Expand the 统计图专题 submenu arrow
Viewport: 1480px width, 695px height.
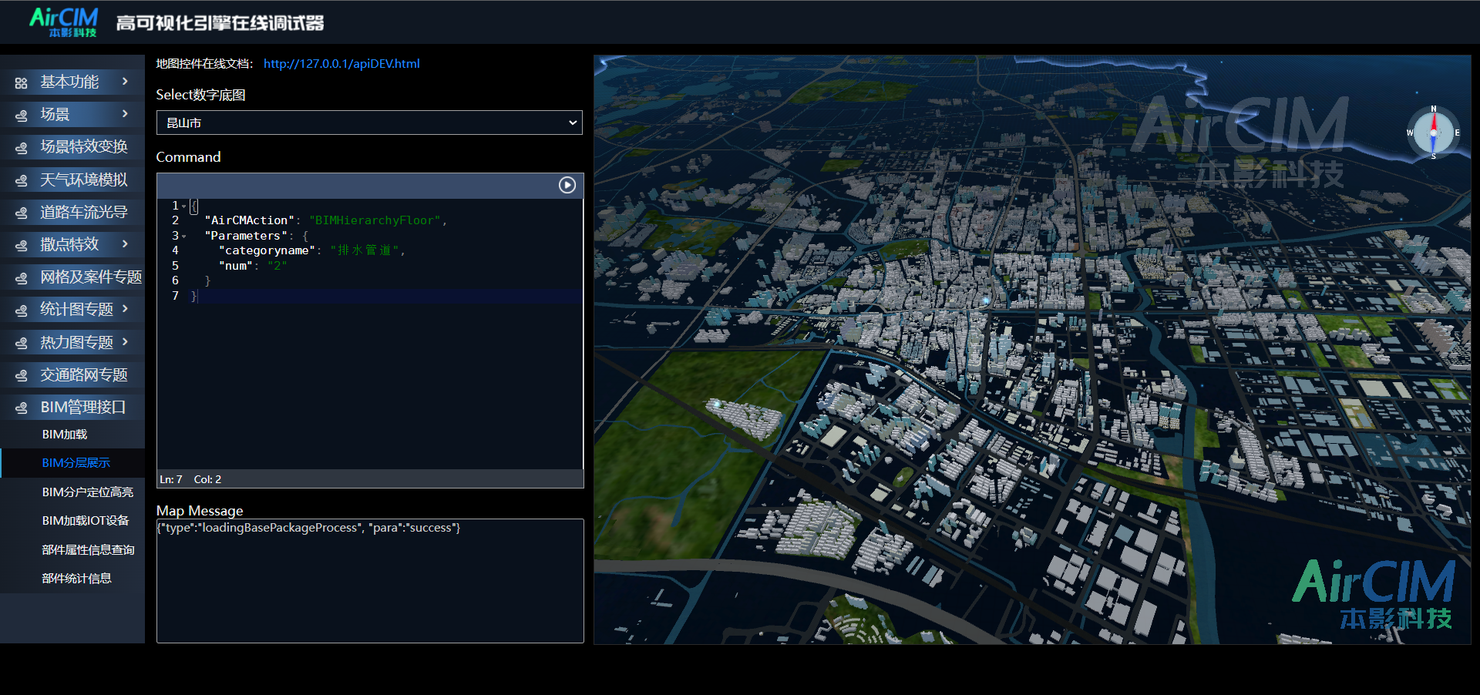(125, 308)
